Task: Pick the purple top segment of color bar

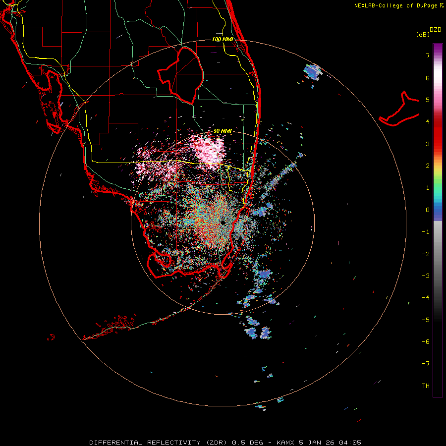Action: (438, 49)
